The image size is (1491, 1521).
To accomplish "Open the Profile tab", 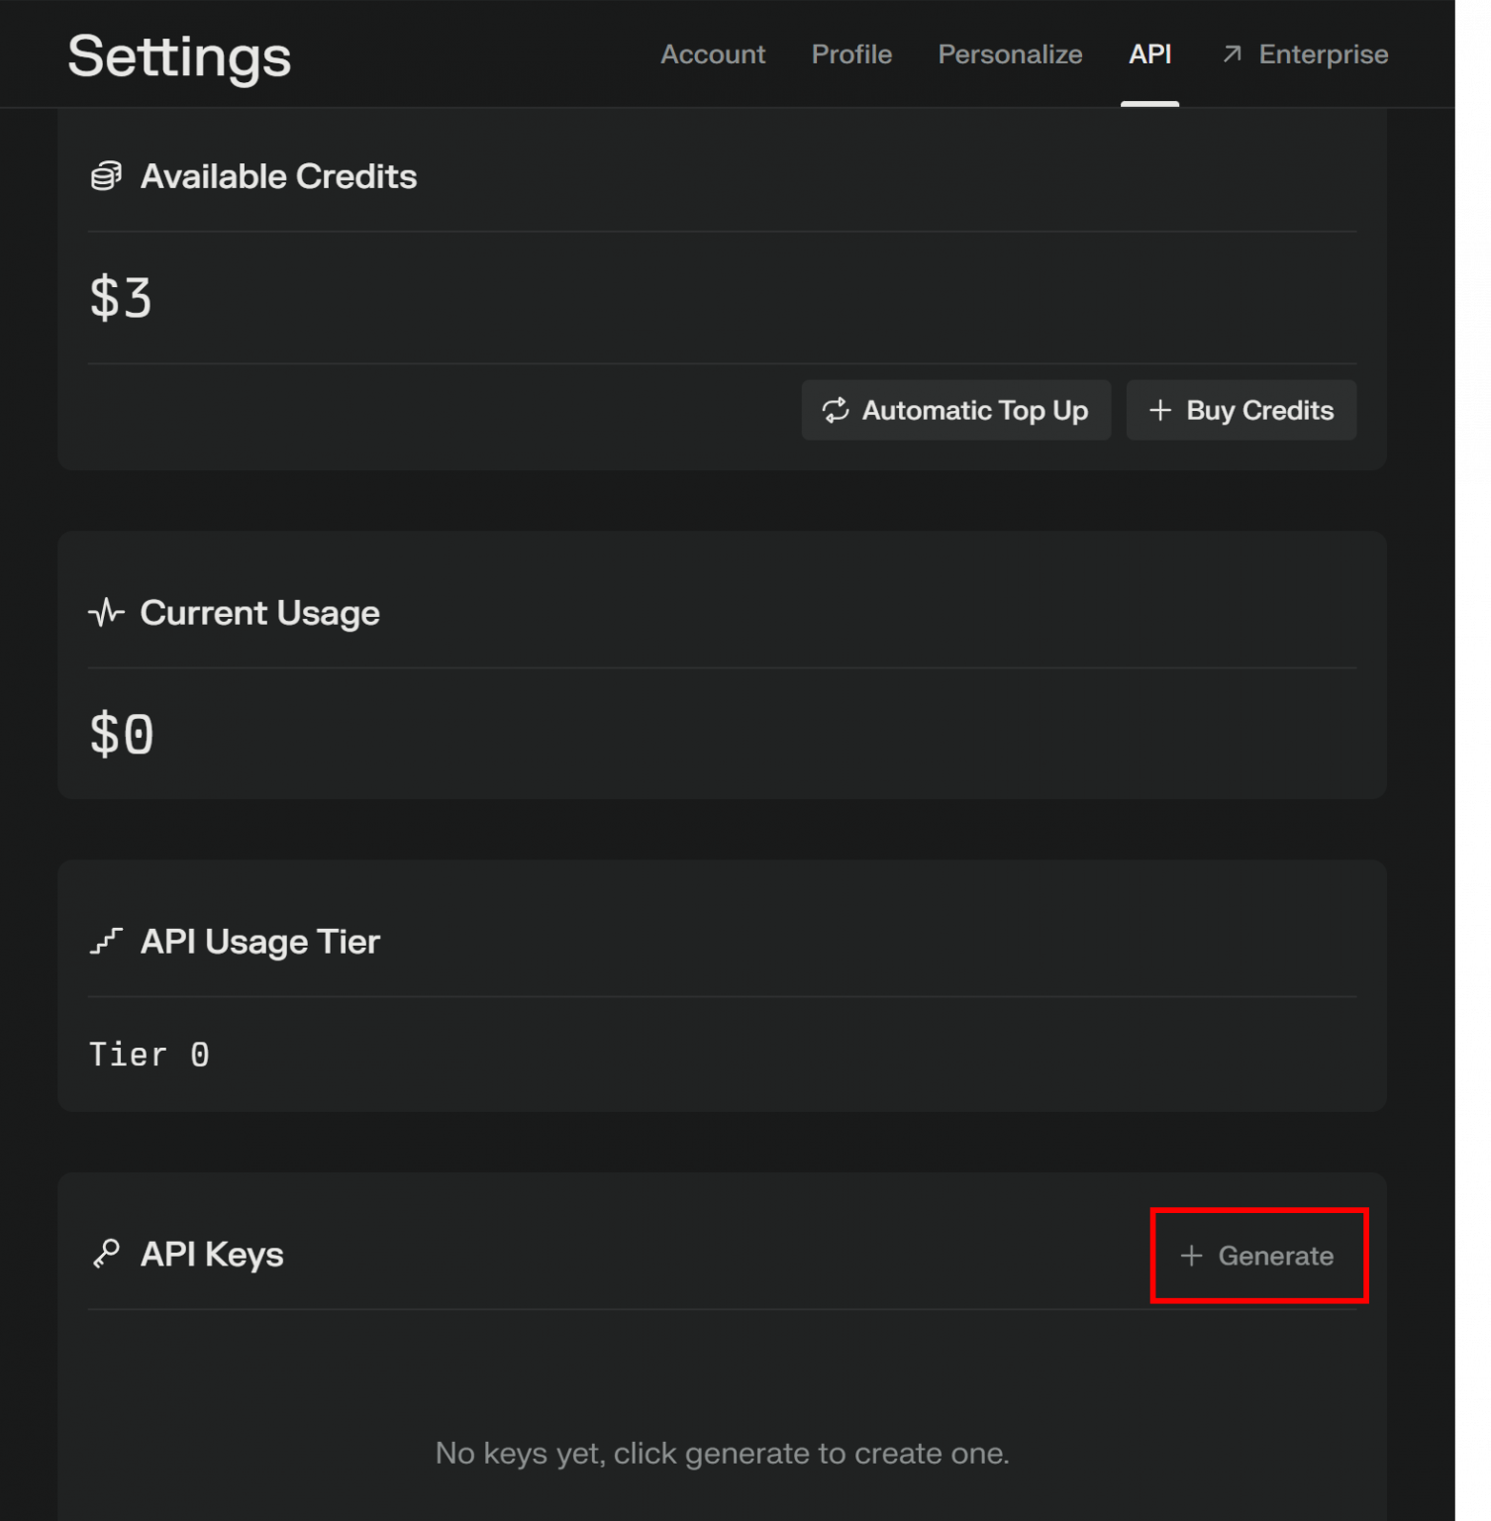I will point(851,54).
